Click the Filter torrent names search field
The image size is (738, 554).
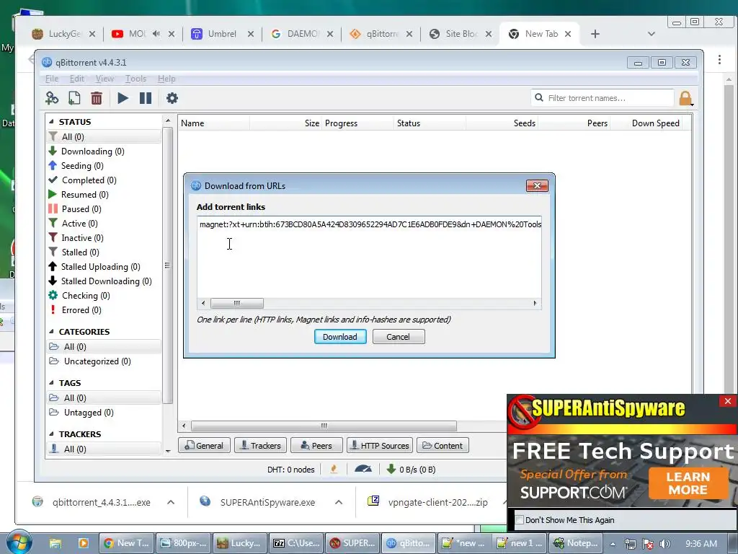pyautogui.click(x=603, y=98)
